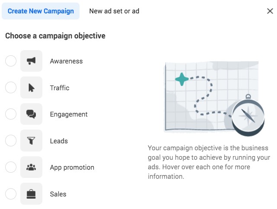
Task: Select the Awareness radio button
Action: point(11,61)
